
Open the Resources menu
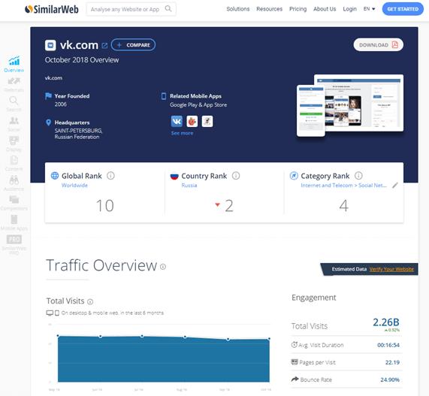tap(269, 9)
